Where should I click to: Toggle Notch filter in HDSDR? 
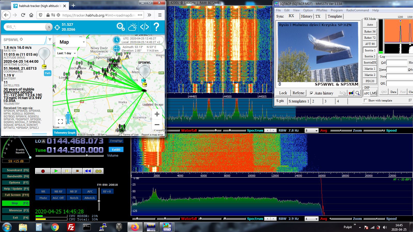click(x=74, y=198)
